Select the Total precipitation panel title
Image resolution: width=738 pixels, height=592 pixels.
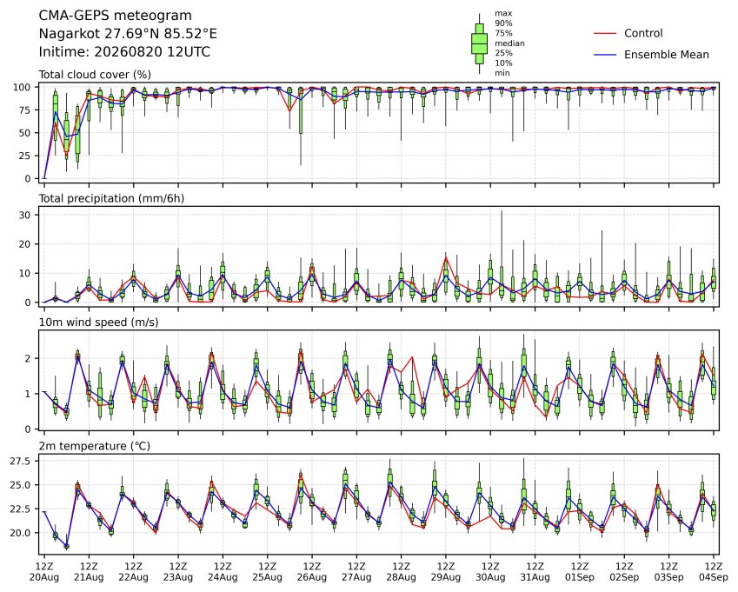[111, 198]
